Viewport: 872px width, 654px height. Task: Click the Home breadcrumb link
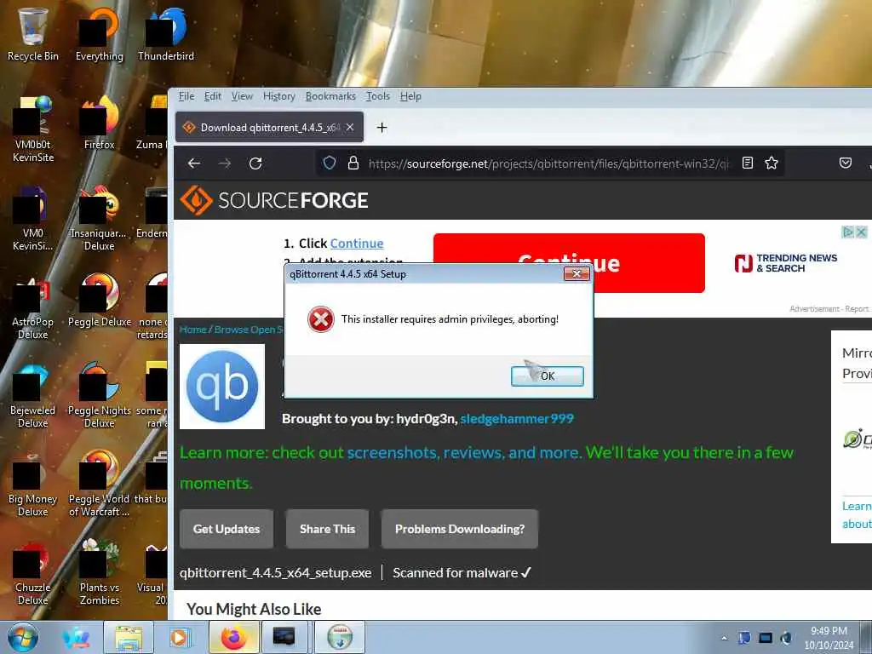(192, 330)
